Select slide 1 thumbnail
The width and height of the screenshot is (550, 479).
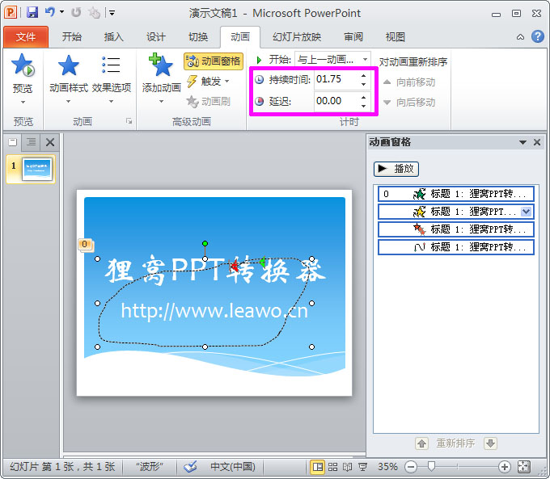[37, 169]
